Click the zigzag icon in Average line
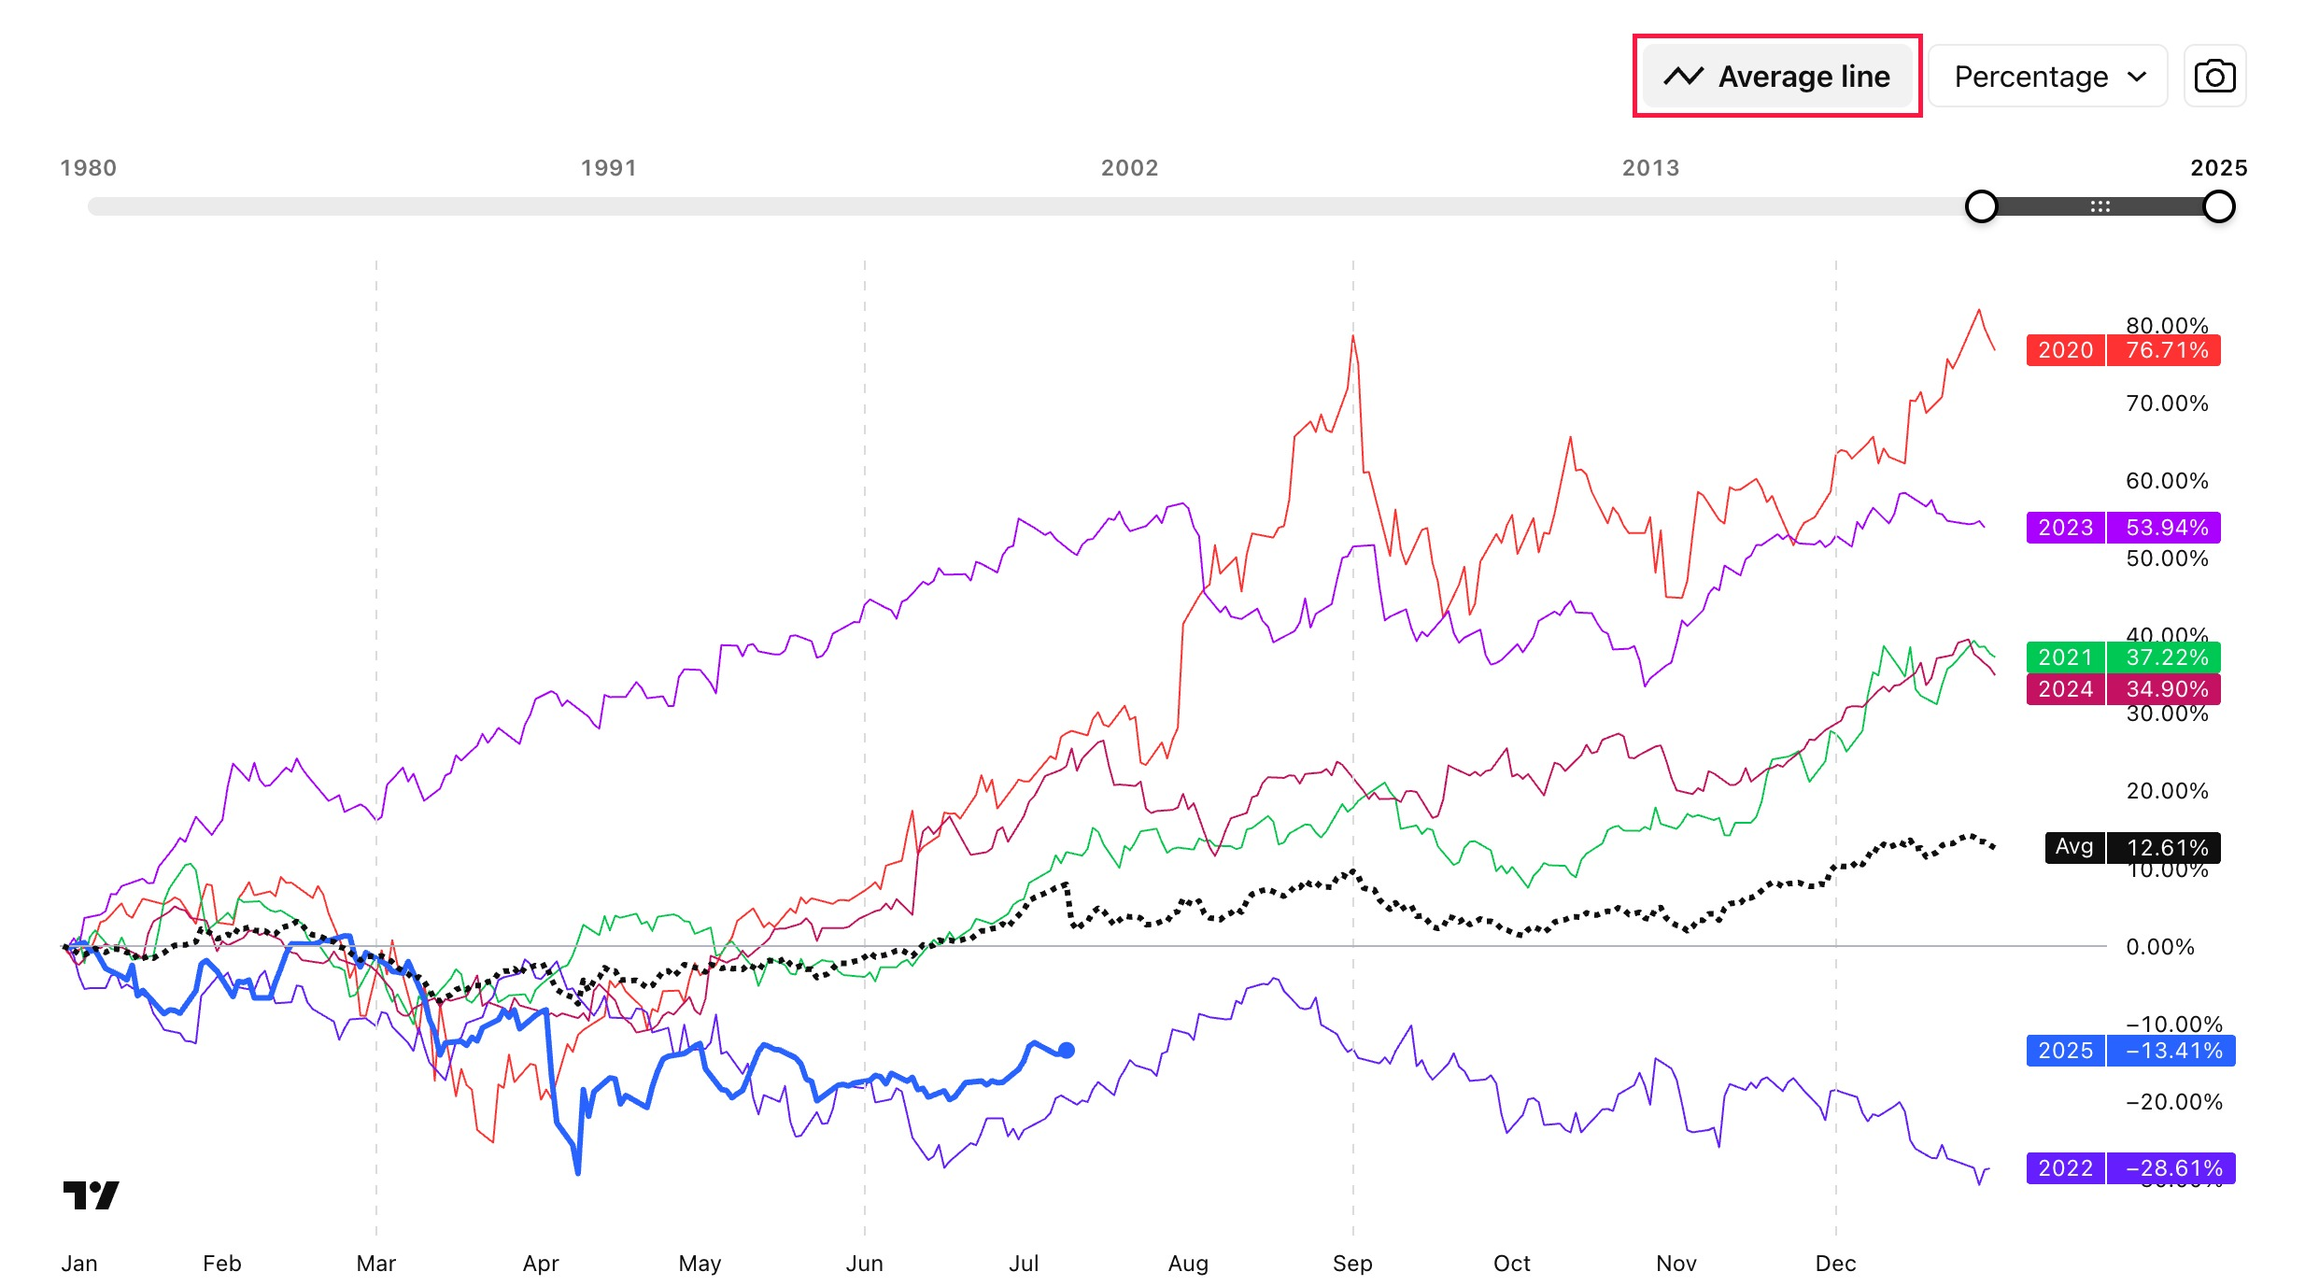2305x1286 pixels. (x=1683, y=77)
